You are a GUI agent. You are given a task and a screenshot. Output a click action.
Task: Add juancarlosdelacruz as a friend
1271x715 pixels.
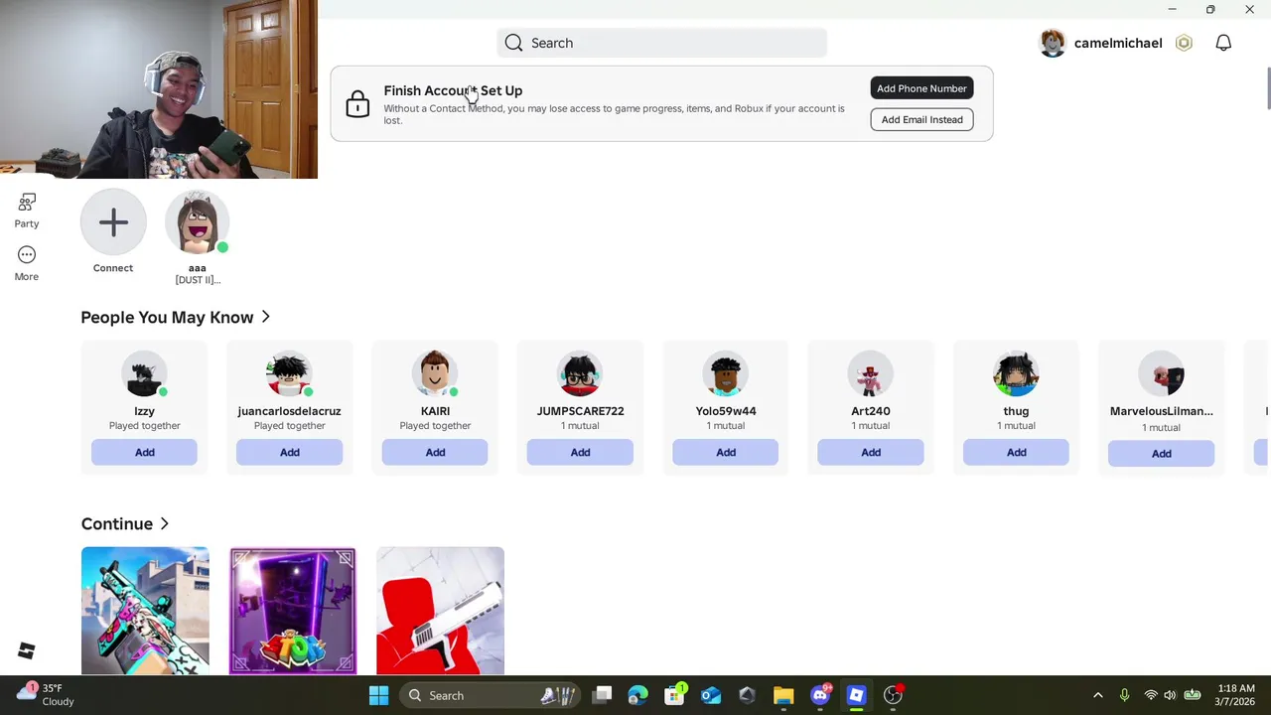pos(289,452)
